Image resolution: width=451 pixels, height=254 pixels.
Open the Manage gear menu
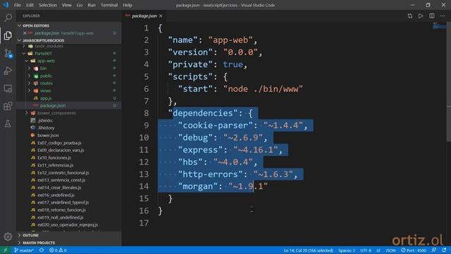tap(8, 237)
